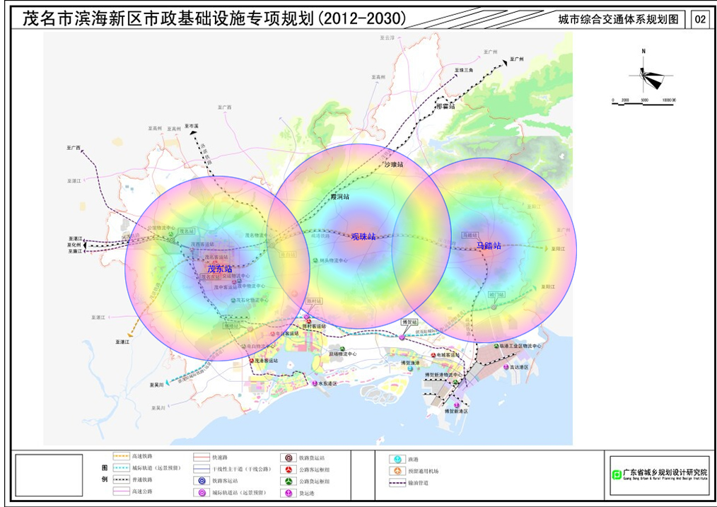Image resolution: width=717 pixels, height=507 pixels.
Task: Click the 茂港客运站 red passenger hub icon
Action: pos(250,360)
